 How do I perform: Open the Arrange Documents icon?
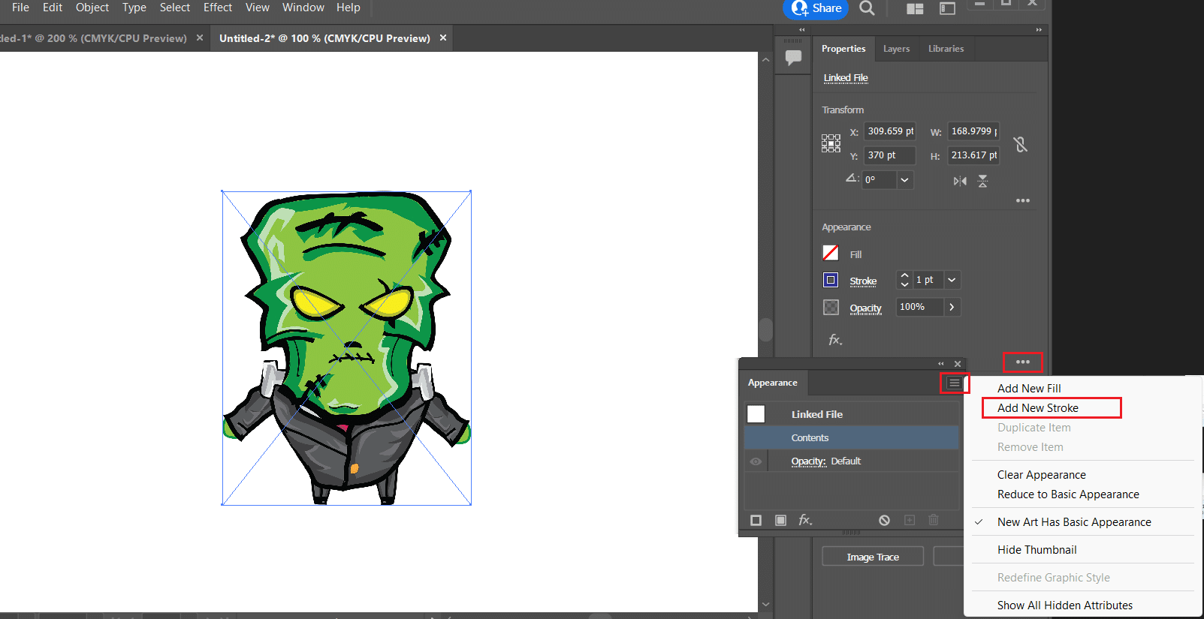[915, 9]
